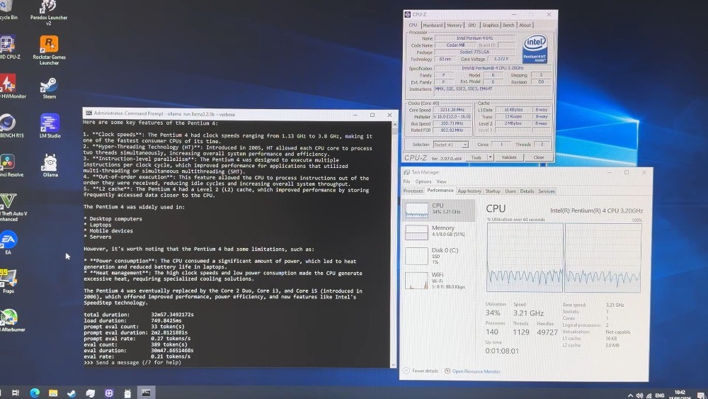Open the notification center icon
Image resolution: width=708 pixels, height=399 pixels.
701,395
